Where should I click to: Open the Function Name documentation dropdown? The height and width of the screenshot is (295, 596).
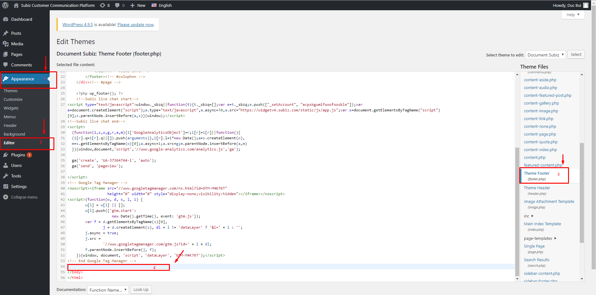click(x=108, y=290)
